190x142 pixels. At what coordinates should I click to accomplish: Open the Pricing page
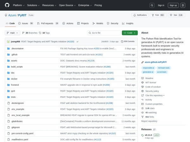coord(98,5)
